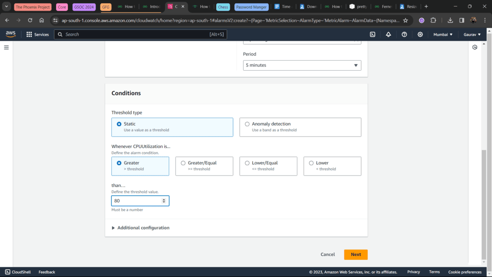Viewport: 492px width, 277px height.
Task: Reload the current page
Action: (30, 20)
